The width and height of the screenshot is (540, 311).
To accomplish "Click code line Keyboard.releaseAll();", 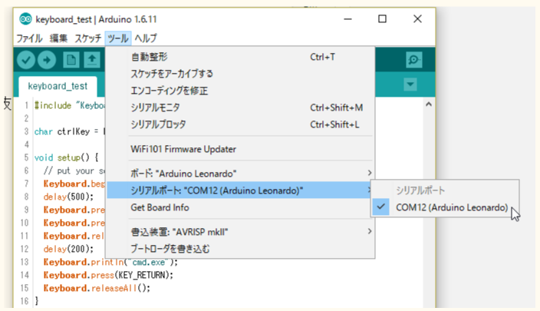I will tap(97, 288).
